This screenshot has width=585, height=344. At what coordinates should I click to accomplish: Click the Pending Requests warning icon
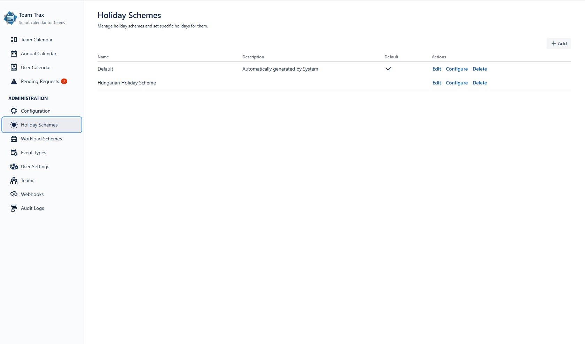point(14,81)
